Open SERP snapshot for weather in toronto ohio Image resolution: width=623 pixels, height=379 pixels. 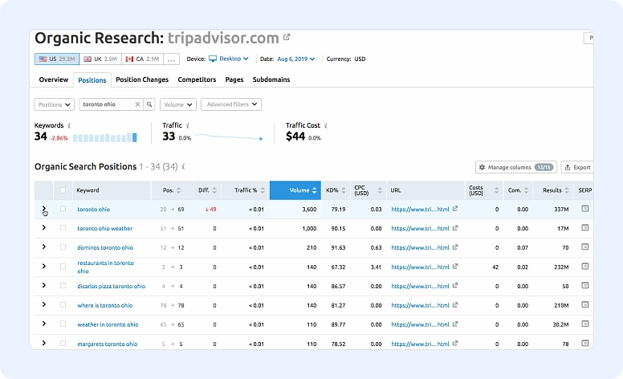pos(584,324)
